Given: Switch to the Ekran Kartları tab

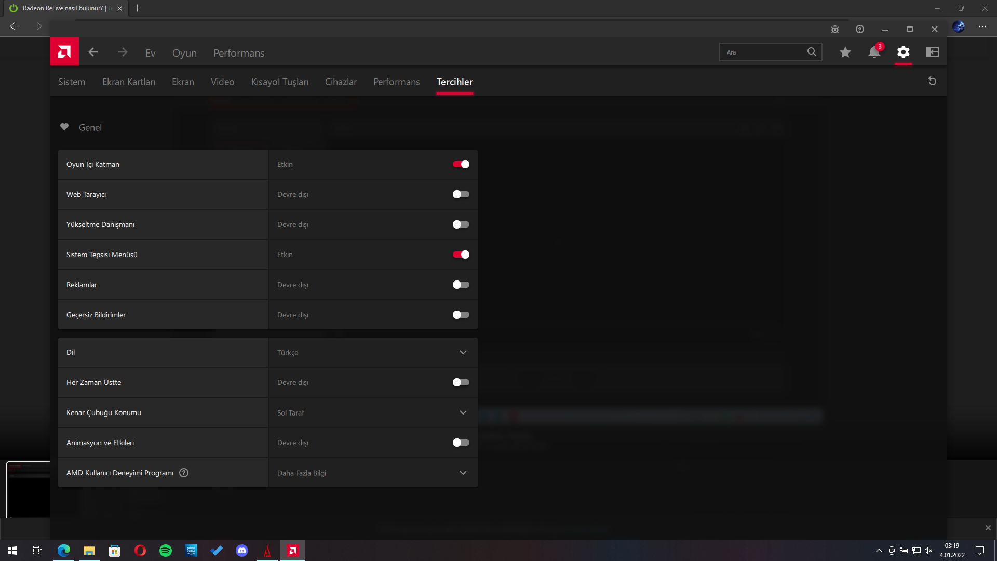Looking at the screenshot, I should tap(128, 82).
